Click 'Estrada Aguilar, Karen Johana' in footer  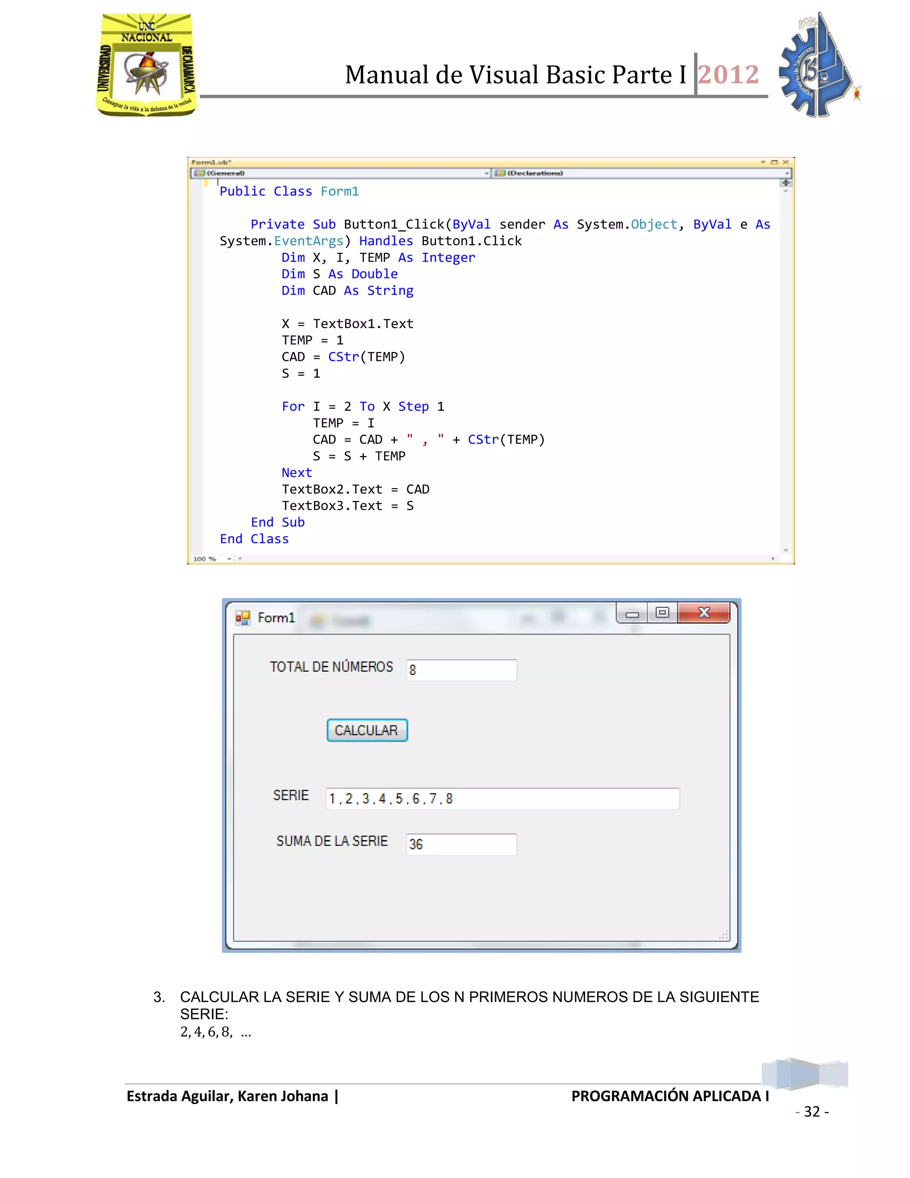pos(227,1096)
